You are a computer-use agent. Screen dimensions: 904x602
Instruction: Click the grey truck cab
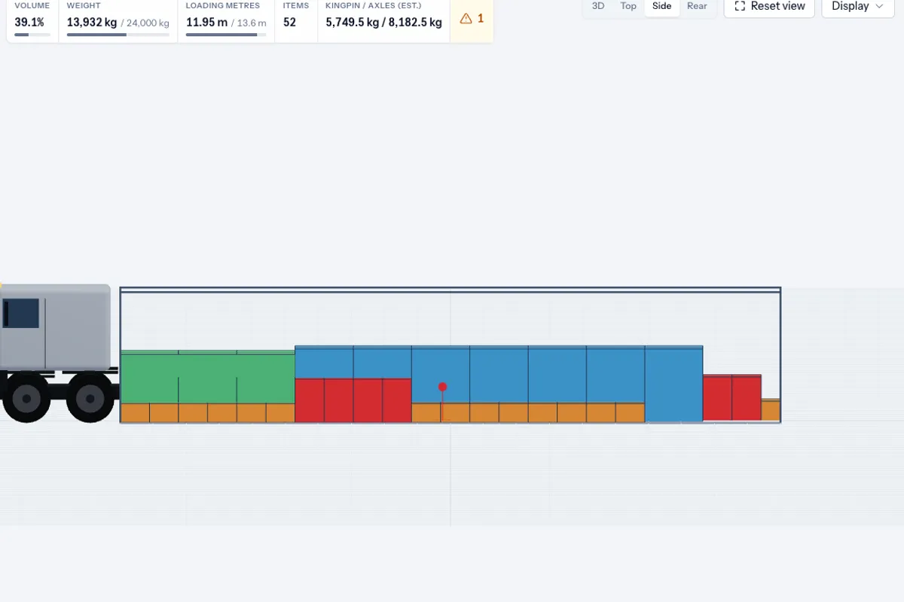point(56,327)
